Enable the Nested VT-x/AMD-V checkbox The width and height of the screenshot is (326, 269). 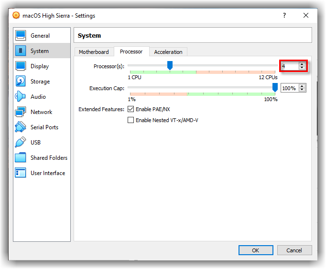[x=131, y=120]
